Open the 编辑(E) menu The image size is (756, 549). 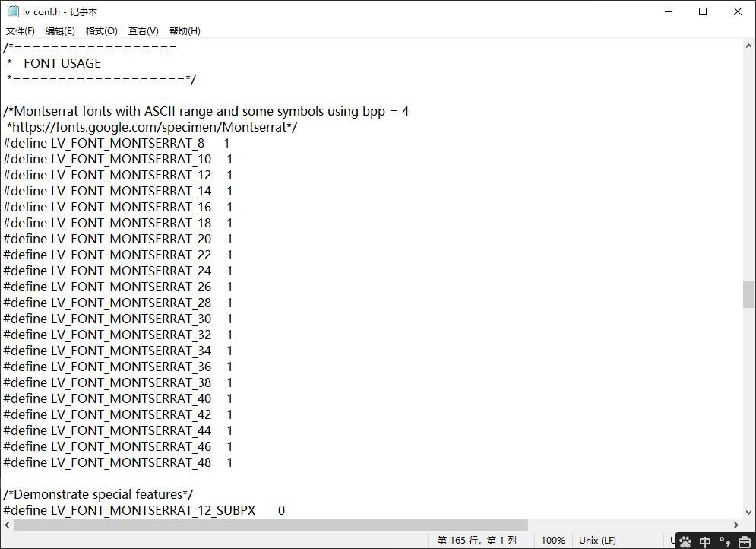[x=60, y=31]
